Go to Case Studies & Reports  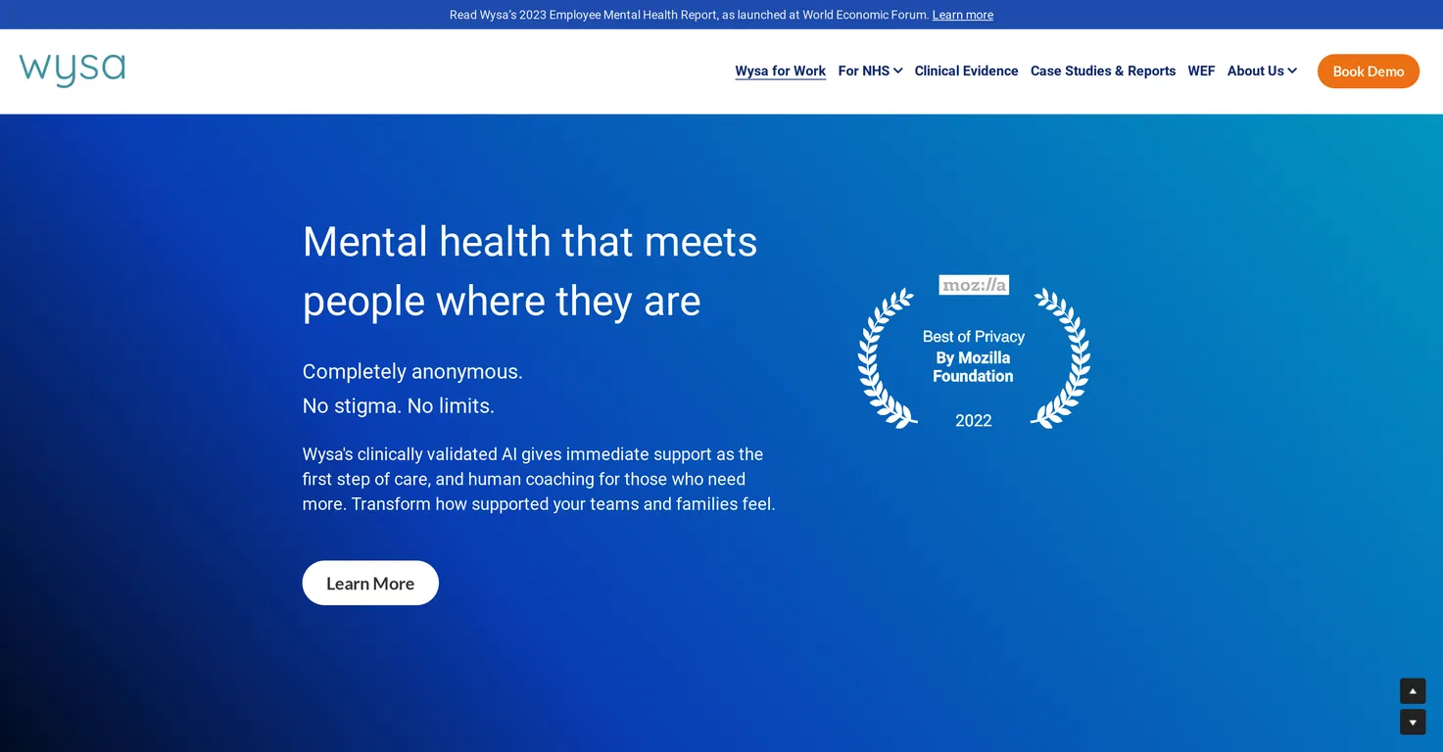(x=1103, y=70)
